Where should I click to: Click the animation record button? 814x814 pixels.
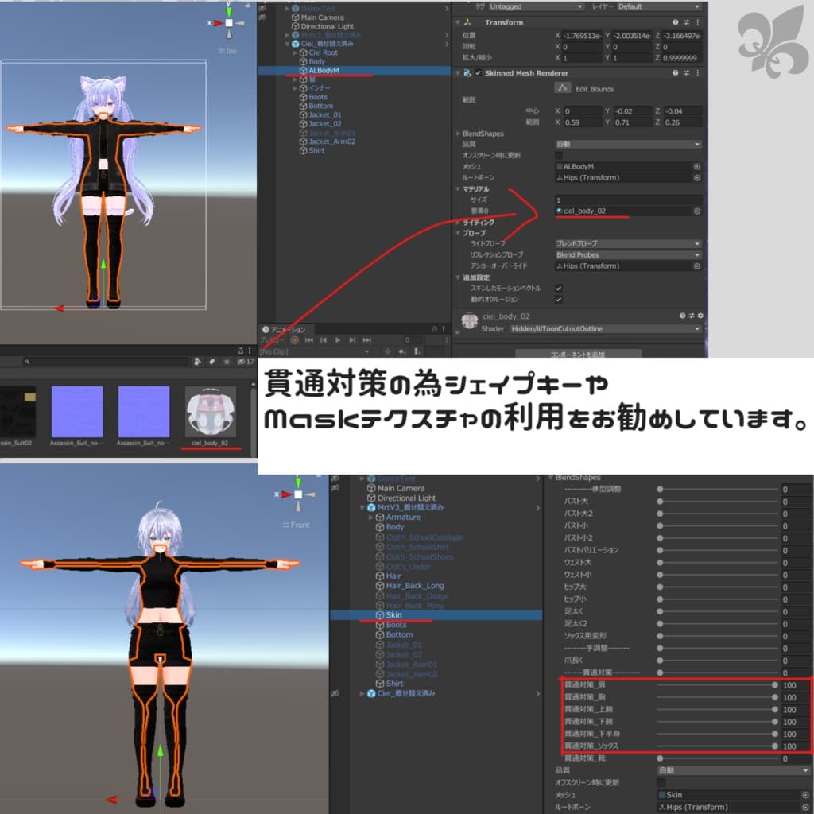pyautogui.click(x=294, y=340)
